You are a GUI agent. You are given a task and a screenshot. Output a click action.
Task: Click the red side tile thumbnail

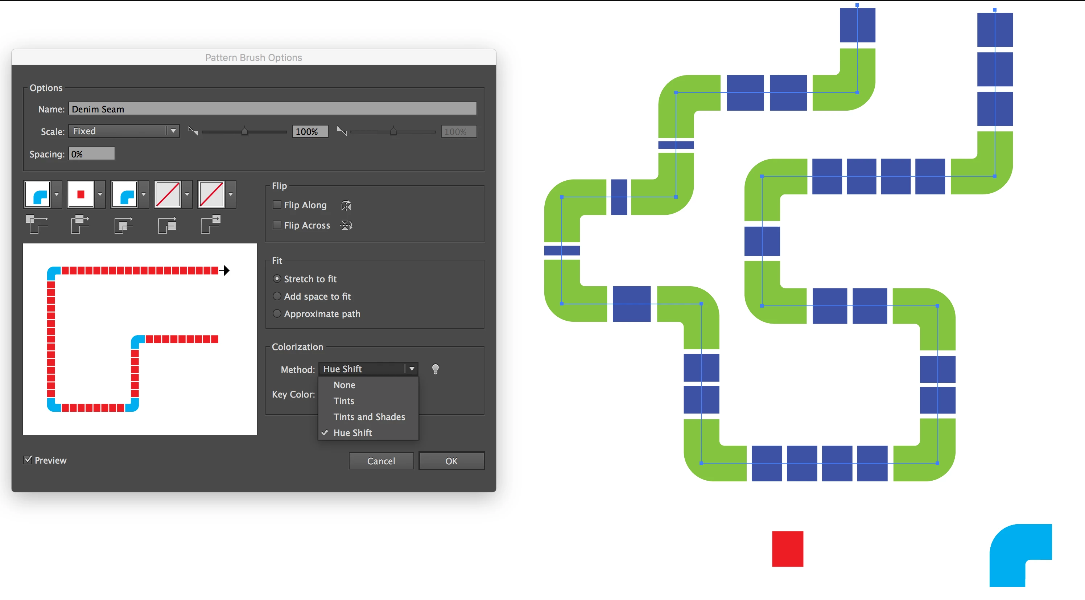[x=81, y=194]
